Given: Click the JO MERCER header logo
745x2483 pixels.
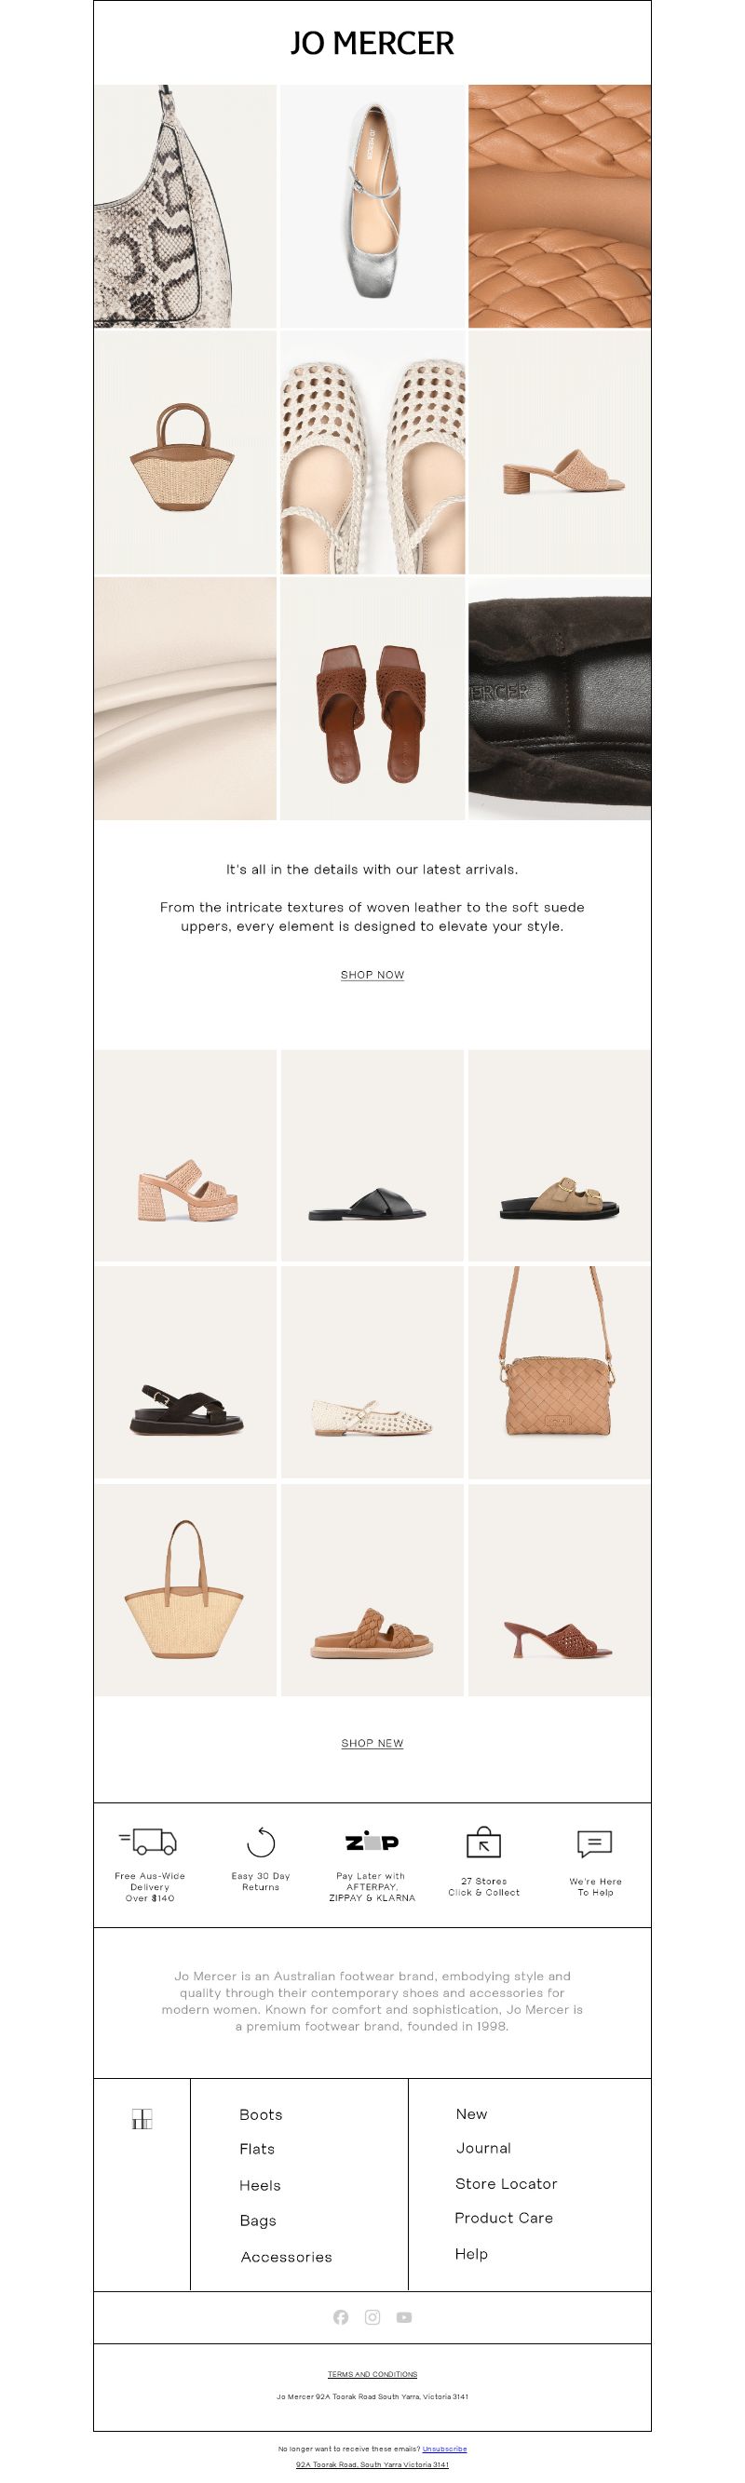Looking at the screenshot, I should point(372,43).
